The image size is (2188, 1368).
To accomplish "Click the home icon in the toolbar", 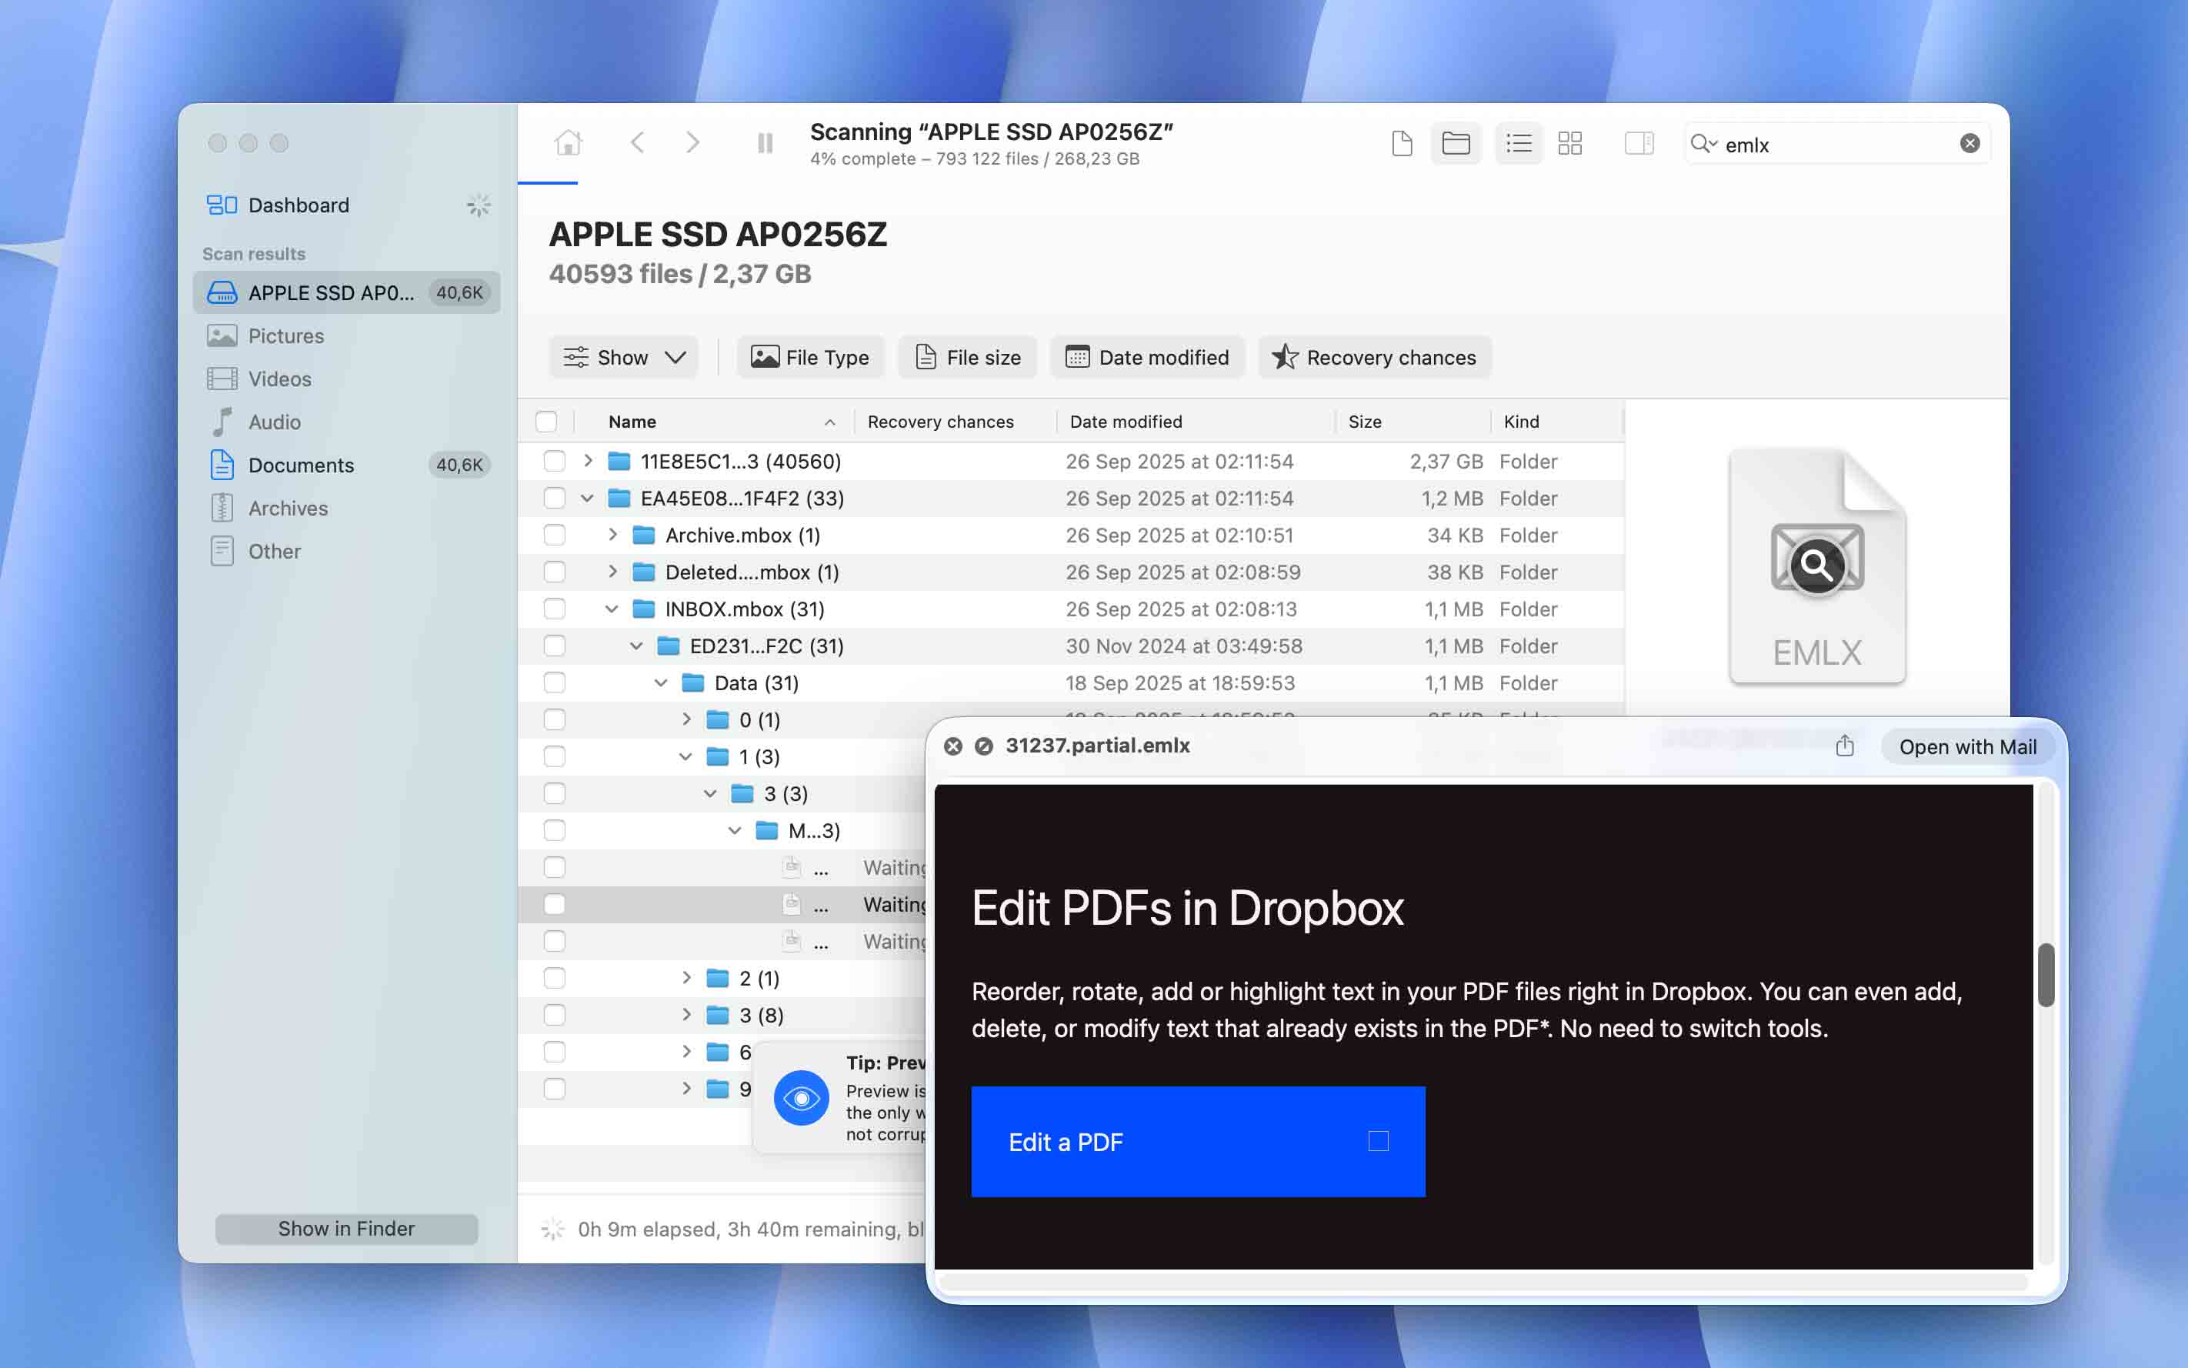I will click(566, 143).
